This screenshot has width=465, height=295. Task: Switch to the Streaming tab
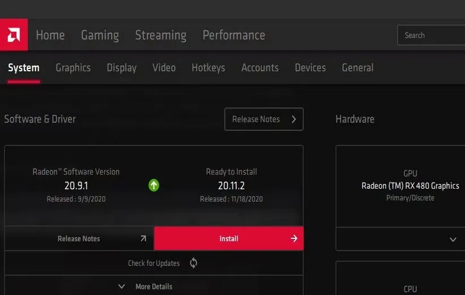pos(161,35)
